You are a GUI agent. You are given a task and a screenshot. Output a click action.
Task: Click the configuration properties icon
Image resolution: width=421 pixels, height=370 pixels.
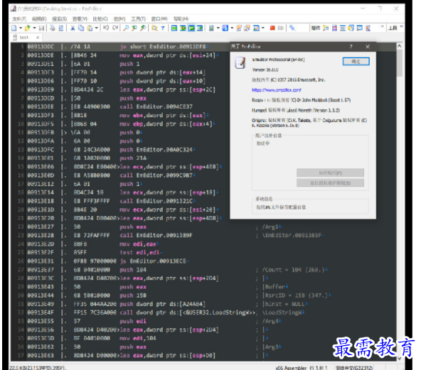click(212, 28)
